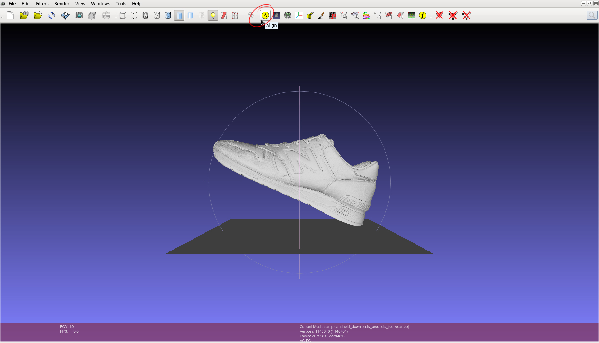Click the raster globe image icon
599x343 pixels.
coord(106,15)
